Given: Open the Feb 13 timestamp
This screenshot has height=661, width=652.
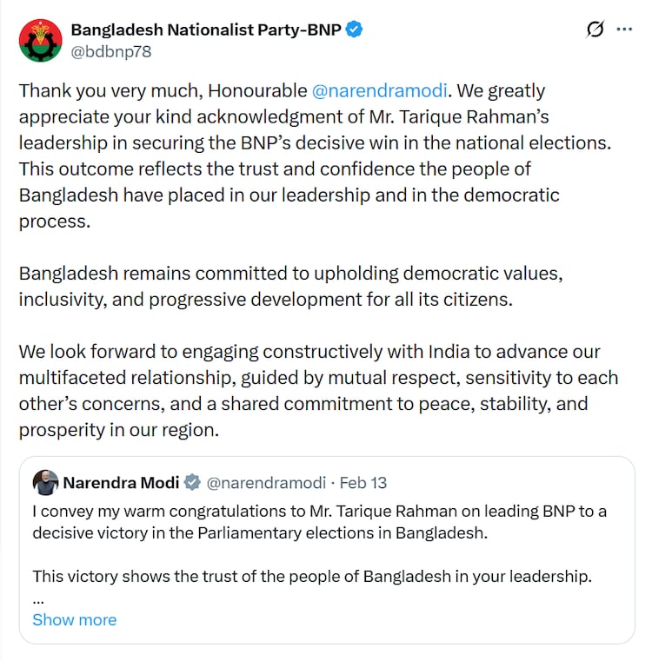Looking at the screenshot, I should click(x=363, y=482).
